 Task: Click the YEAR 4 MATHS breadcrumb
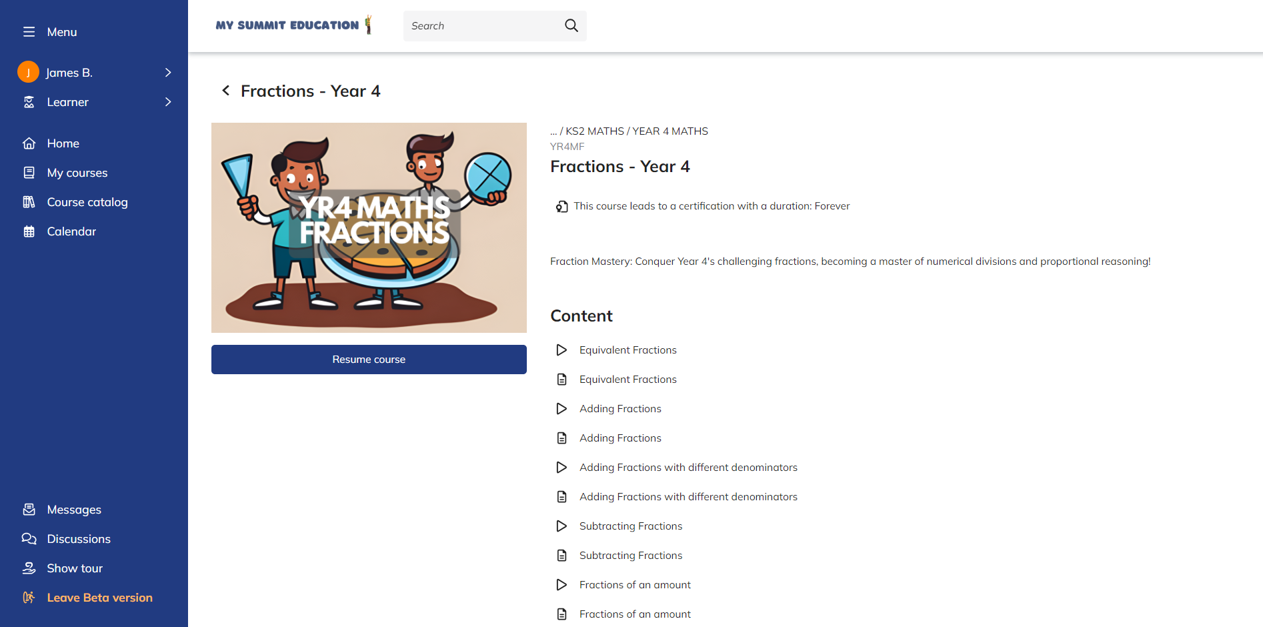(670, 131)
